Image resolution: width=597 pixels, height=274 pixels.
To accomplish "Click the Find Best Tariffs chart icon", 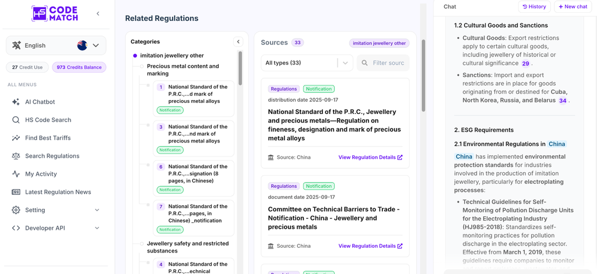I will pyautogui.click(x=16, y=138).
